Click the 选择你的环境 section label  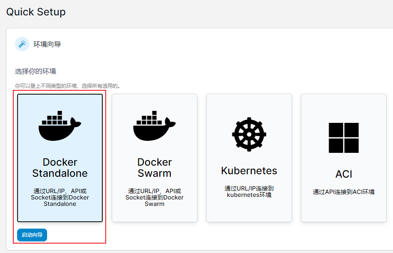[x=36, y=71]
